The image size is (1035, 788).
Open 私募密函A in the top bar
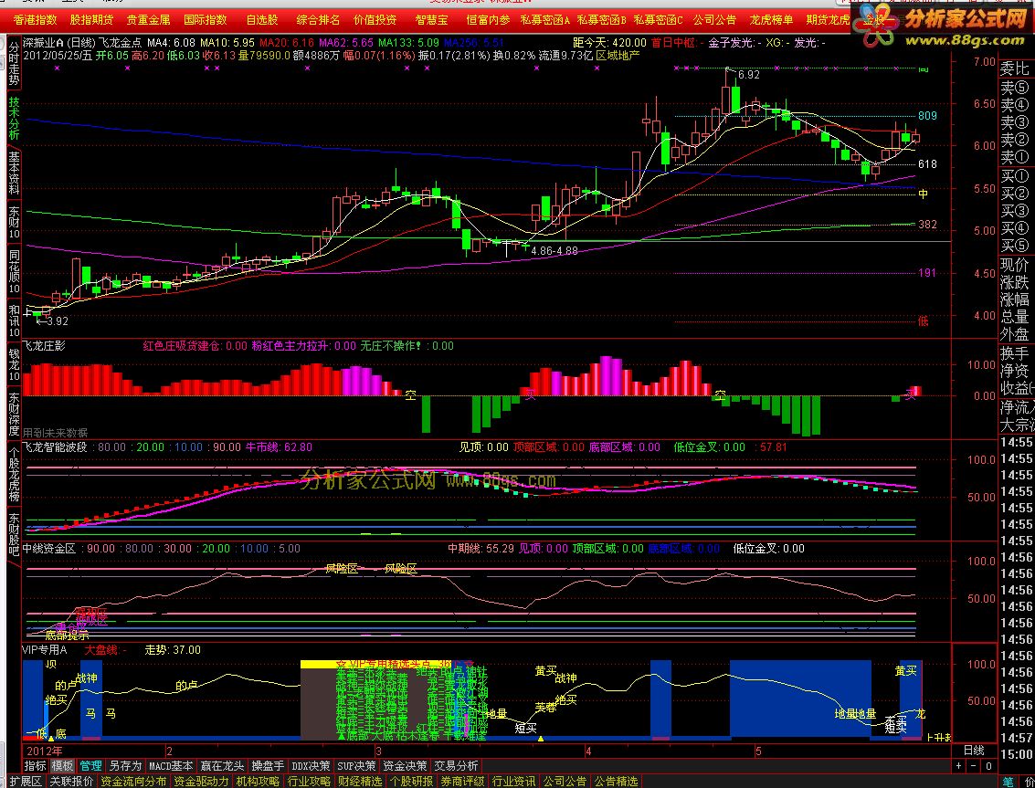tap(545, 20)
